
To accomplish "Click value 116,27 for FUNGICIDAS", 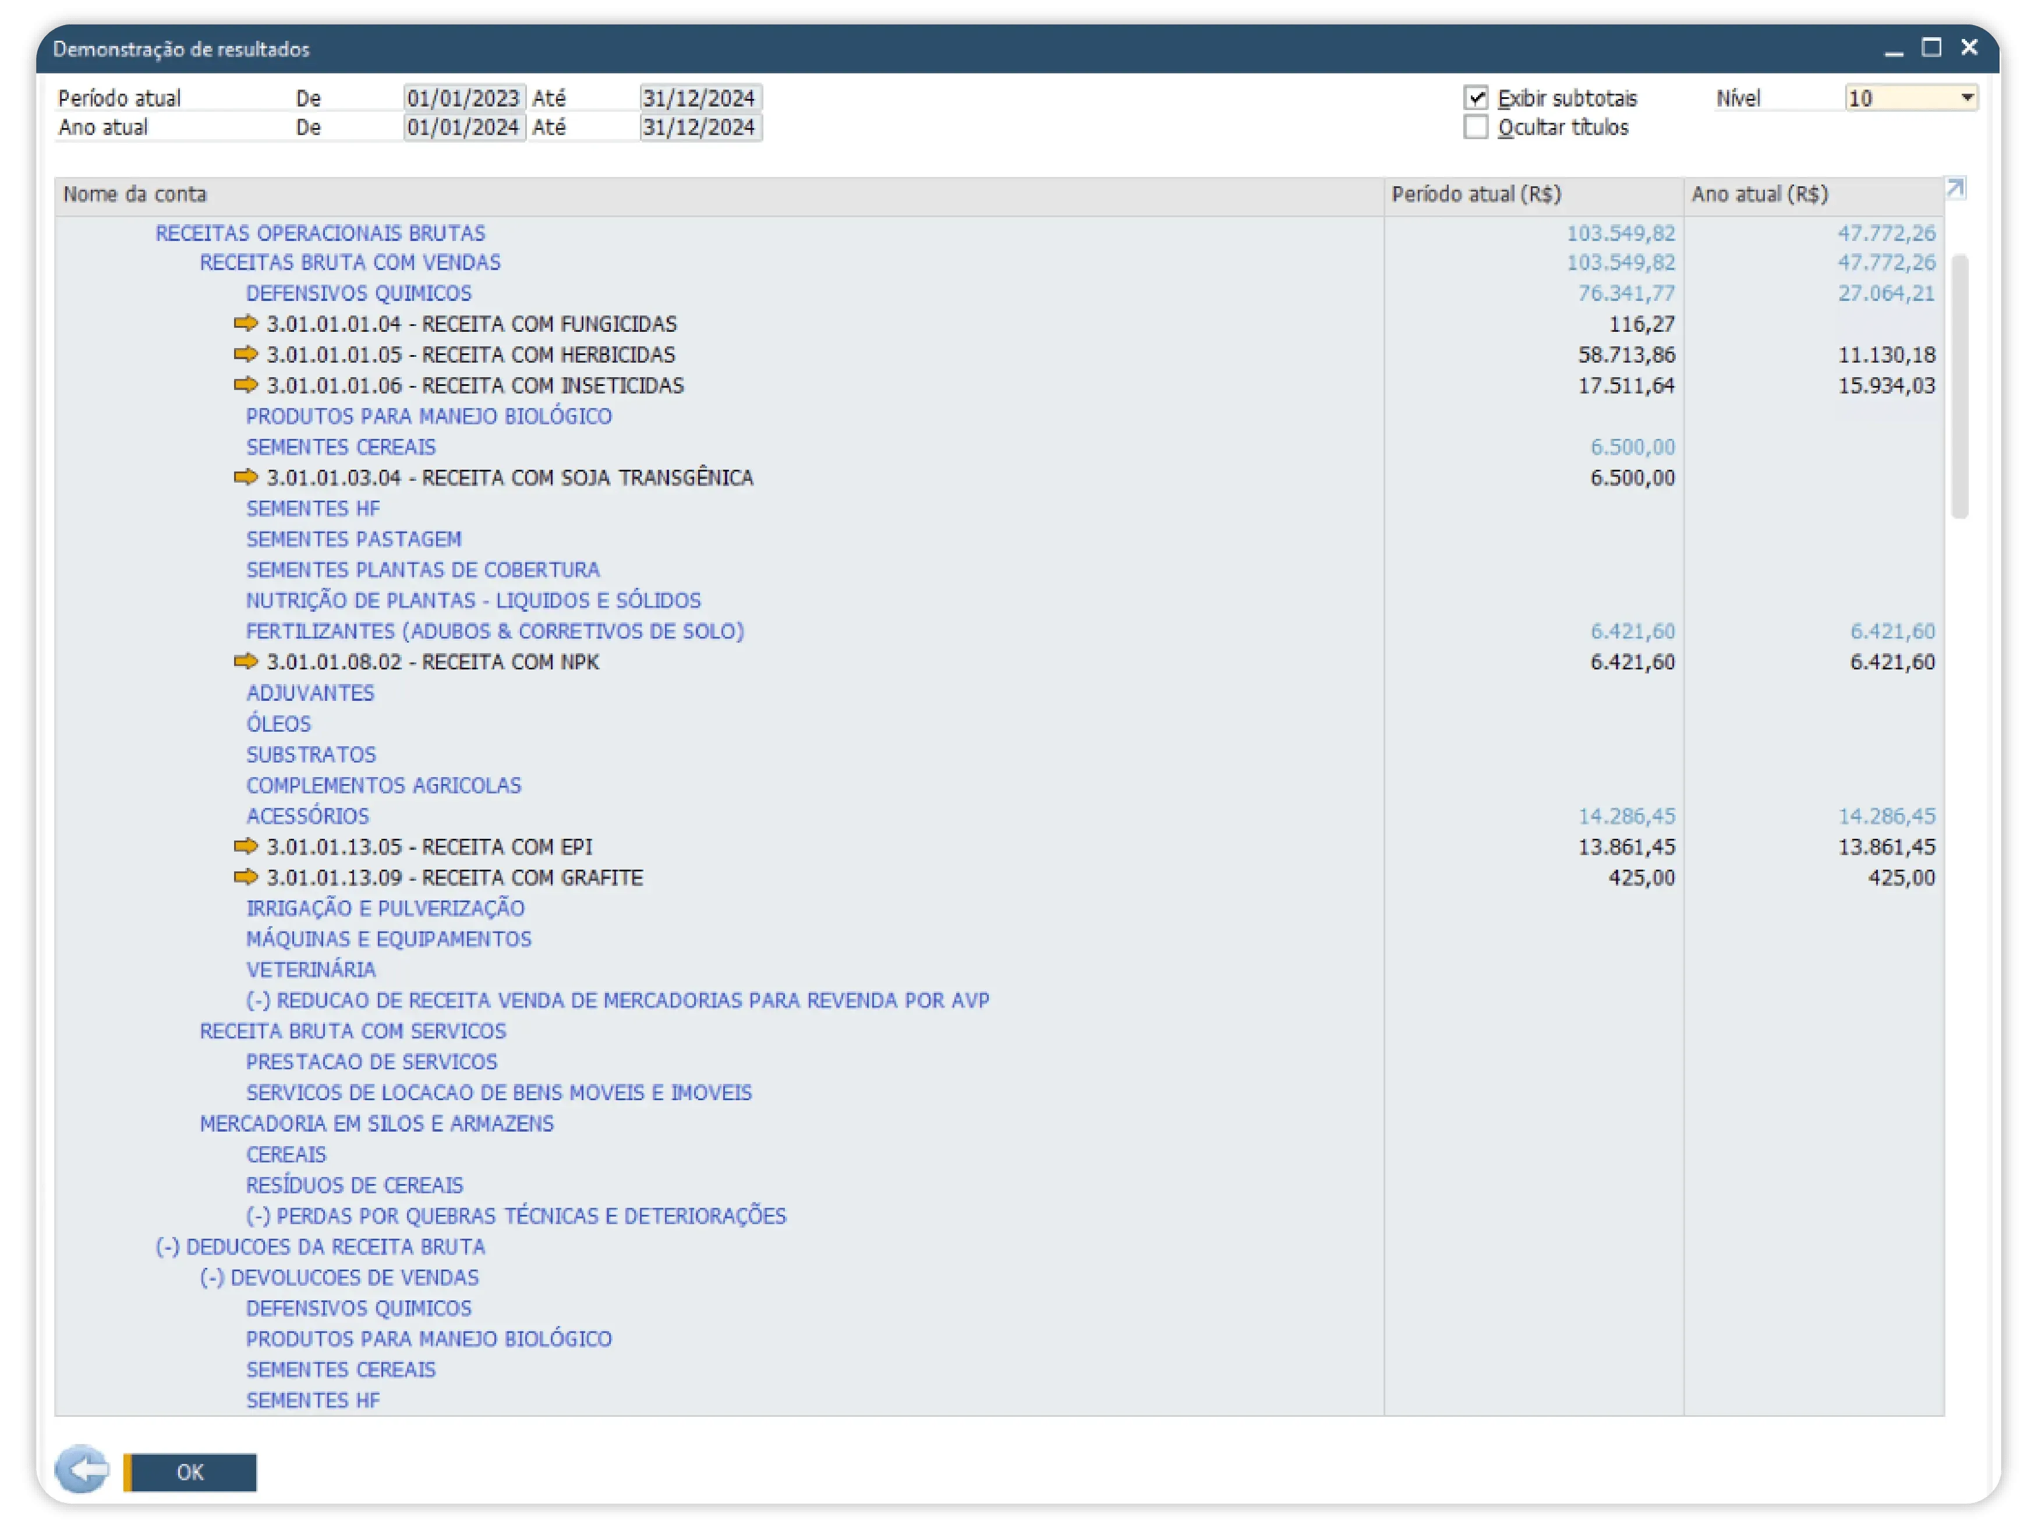I will 1642,324.
